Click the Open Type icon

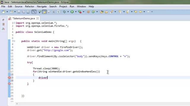pyautogui.click(x=102, y=12)
